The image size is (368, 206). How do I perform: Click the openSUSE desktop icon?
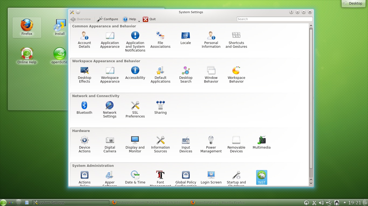(60, 56)
